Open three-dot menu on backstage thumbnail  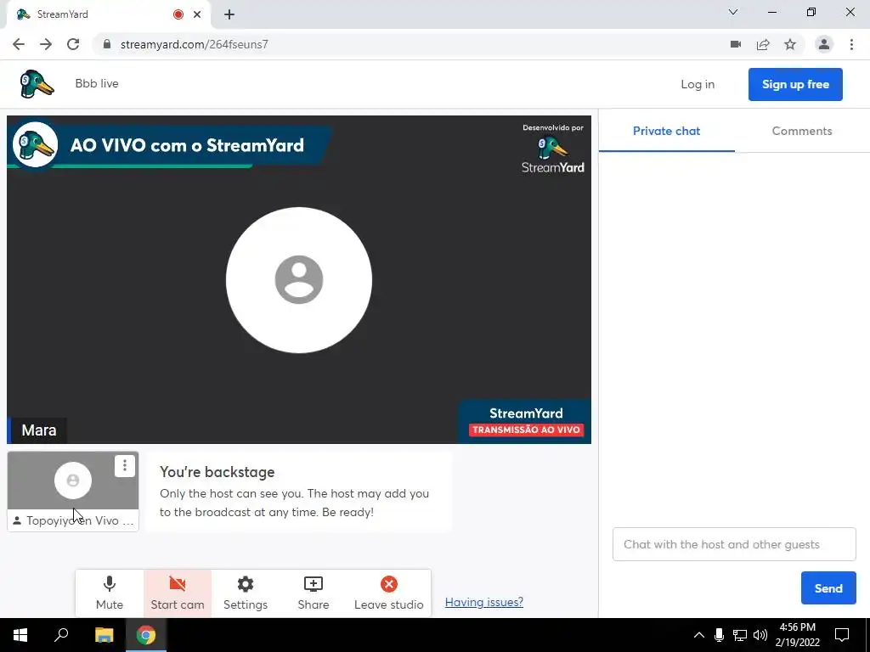point(125,466)
